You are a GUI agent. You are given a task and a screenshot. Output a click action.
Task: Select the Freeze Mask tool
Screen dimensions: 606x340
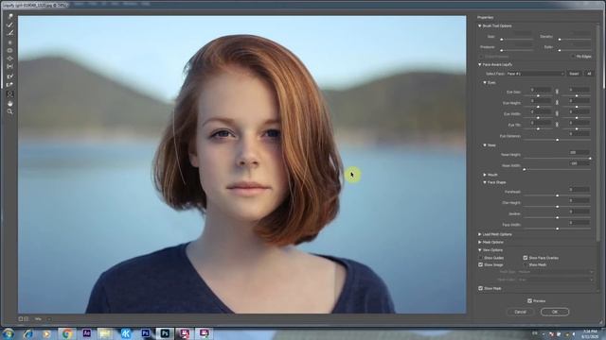click(x=10, y=76)
